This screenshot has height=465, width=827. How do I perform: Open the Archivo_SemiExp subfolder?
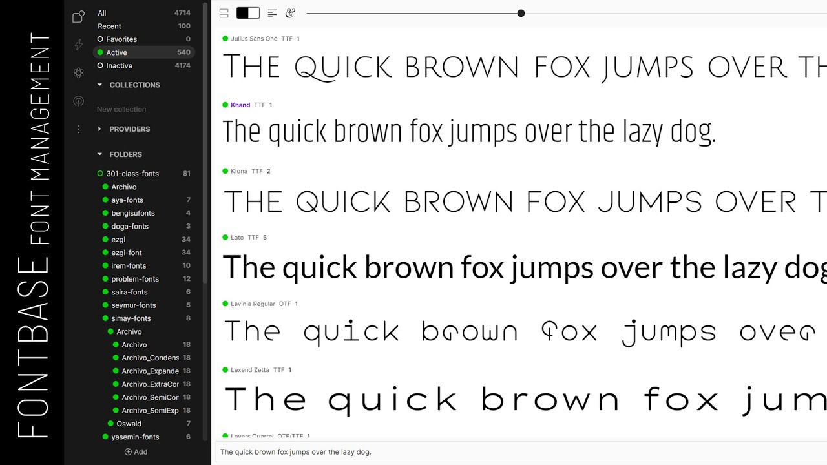tap(151, 411)
